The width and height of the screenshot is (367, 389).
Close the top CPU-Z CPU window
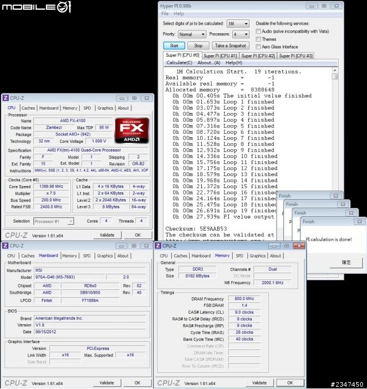(147, 98)
